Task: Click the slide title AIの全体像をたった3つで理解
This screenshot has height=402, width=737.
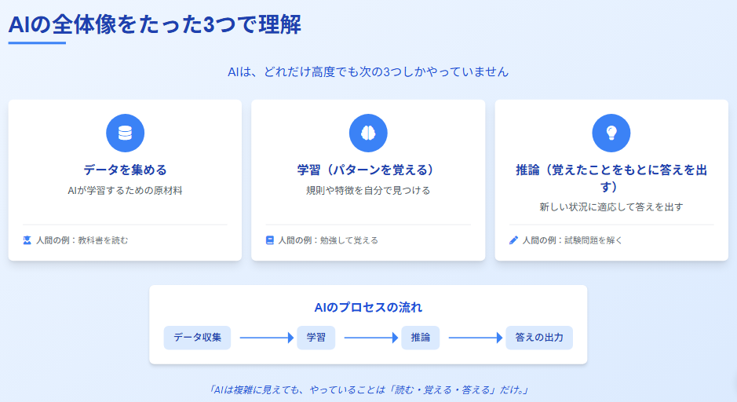Action: tap(155, 24)
